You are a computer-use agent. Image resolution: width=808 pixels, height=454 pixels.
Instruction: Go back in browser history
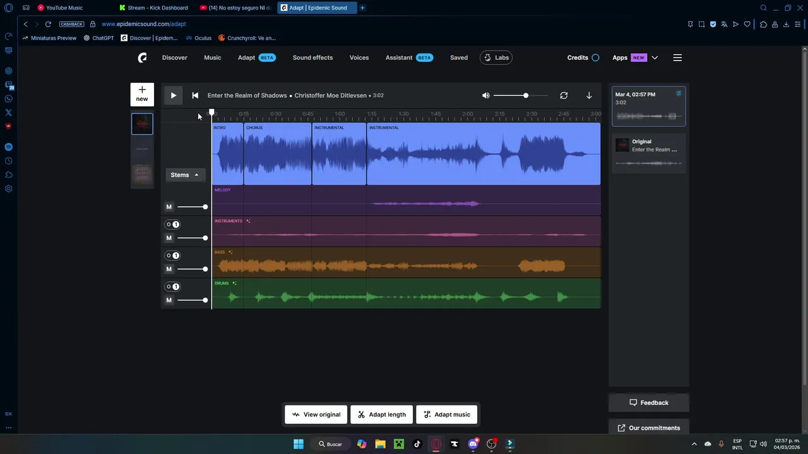(25, 24)
